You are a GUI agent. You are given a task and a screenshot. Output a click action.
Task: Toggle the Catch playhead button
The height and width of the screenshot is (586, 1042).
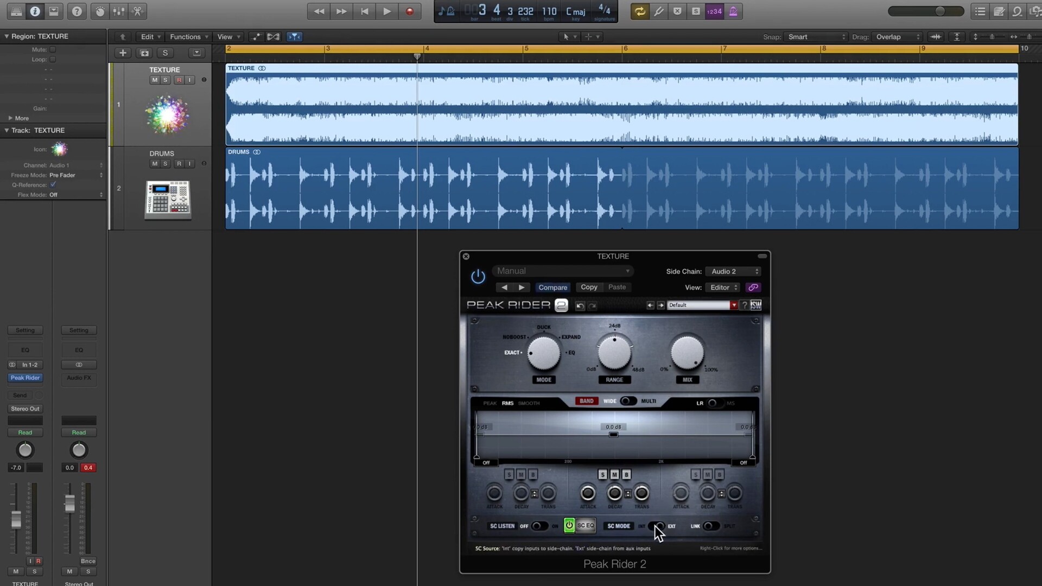pos(294,37)
